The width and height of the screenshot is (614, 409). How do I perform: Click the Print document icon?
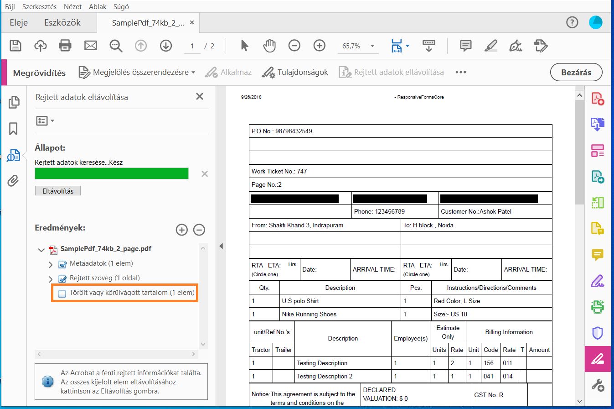pos(66,46)
